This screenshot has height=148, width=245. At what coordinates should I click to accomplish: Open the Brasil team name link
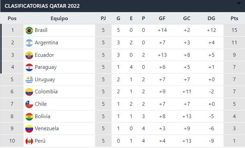pyautogui.click(x=41, y=30)
